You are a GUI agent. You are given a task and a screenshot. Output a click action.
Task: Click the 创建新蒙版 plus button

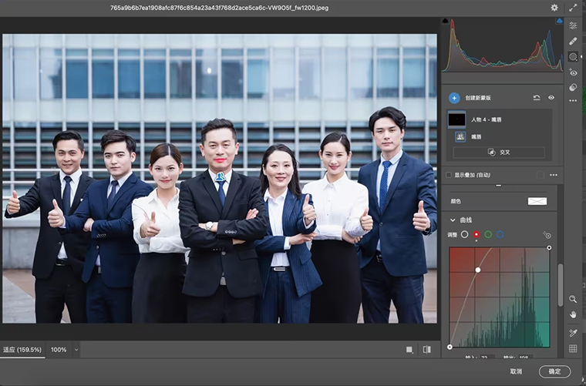454,98
